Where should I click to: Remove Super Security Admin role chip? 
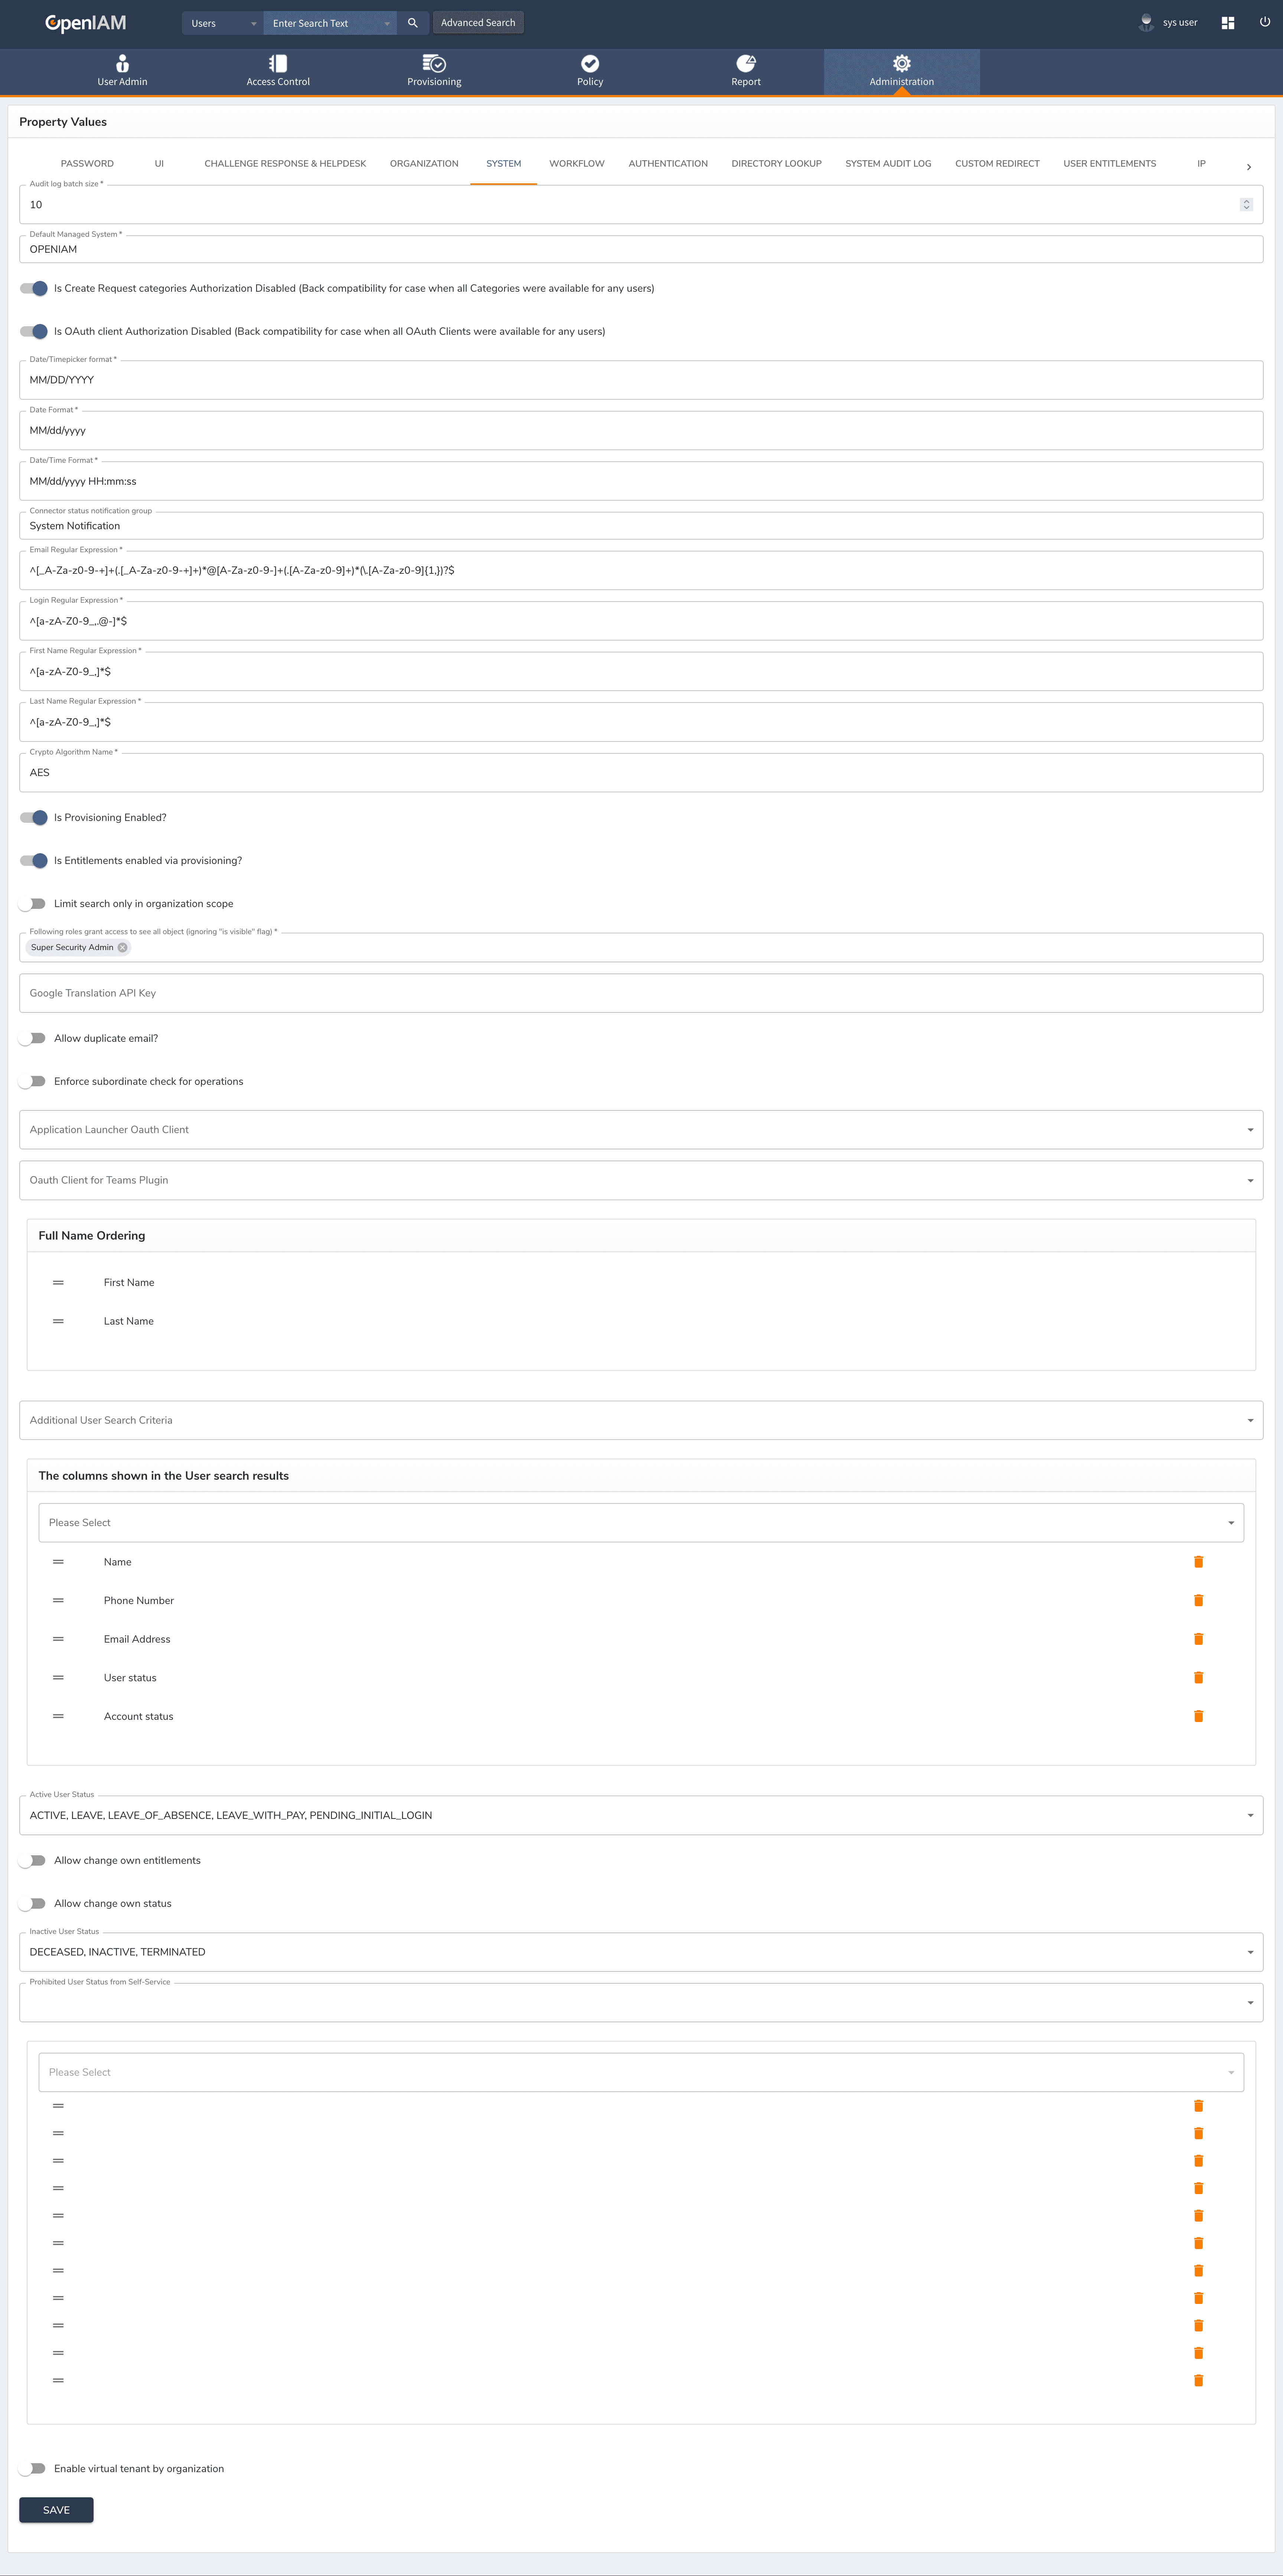click(123, 947)
